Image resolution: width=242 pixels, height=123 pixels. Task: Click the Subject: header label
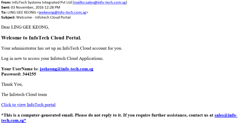tap(8, 17)
